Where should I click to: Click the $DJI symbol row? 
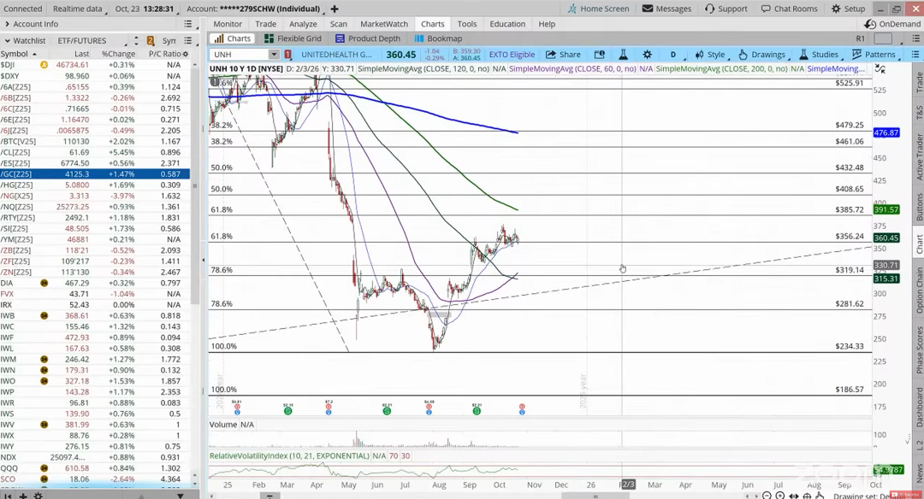point(9,65)
